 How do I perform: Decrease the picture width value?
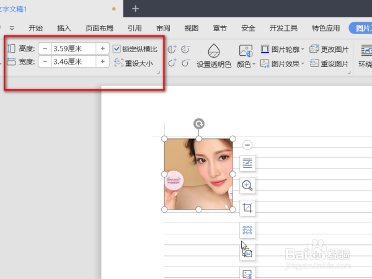point(45,61)
